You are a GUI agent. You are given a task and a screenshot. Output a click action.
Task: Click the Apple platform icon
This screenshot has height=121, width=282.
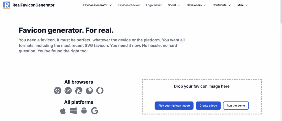[x=63, y=111]
